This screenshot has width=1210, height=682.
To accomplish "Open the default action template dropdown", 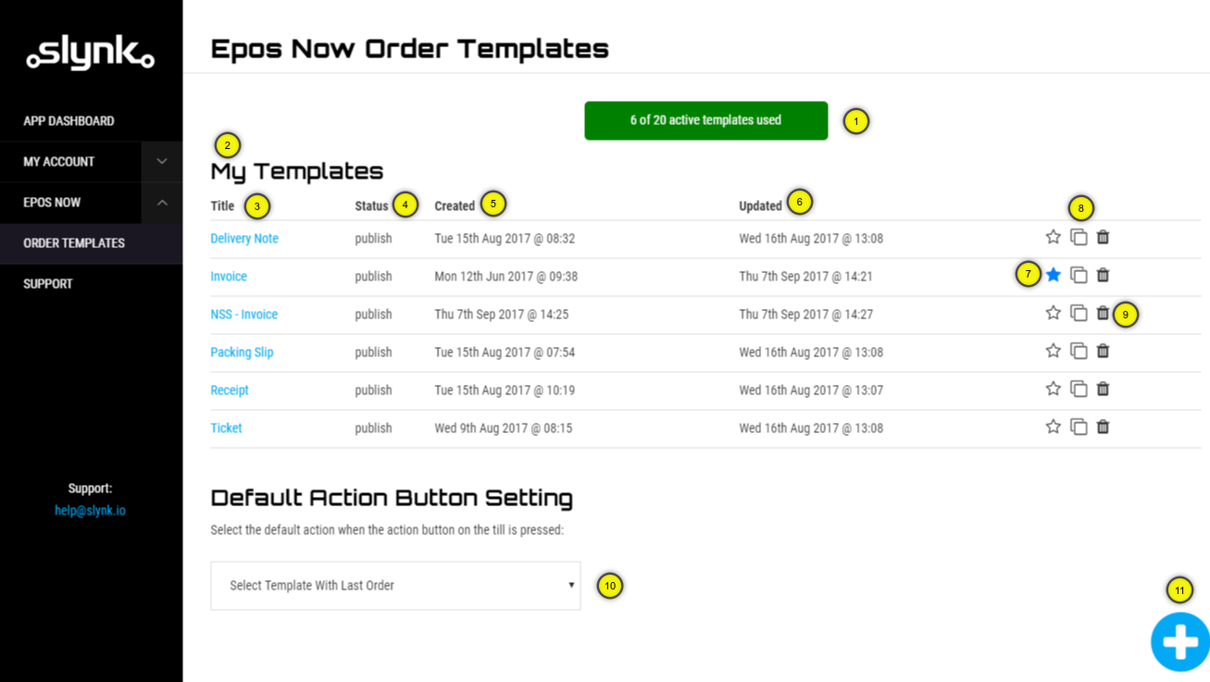I will coord(395,586).
